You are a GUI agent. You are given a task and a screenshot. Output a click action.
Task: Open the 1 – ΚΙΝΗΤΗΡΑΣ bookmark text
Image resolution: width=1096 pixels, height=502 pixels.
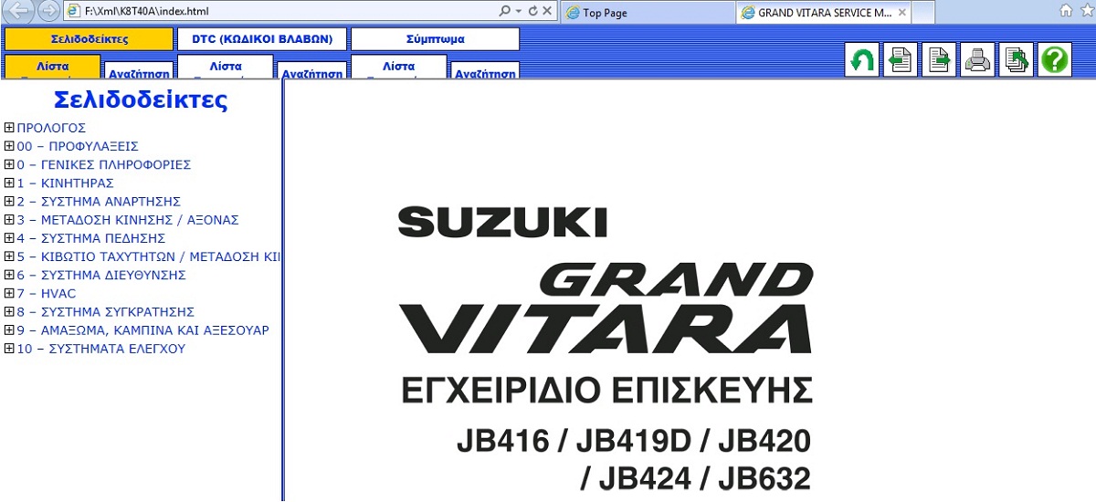[x=65, y=183]
